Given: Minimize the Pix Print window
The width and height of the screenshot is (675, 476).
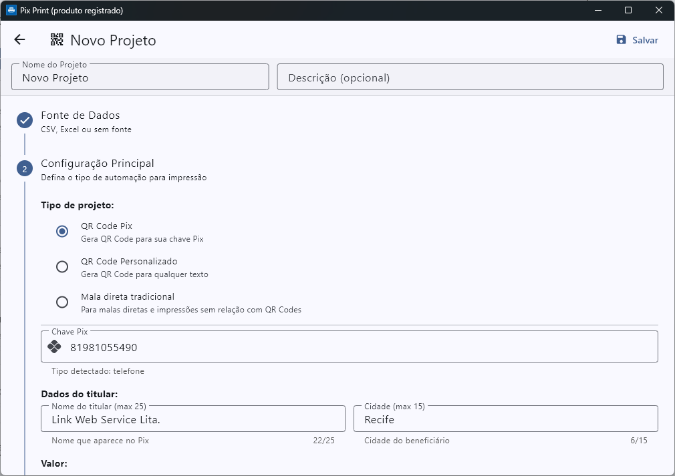Looking at the screenshot, I should (597, 10).
